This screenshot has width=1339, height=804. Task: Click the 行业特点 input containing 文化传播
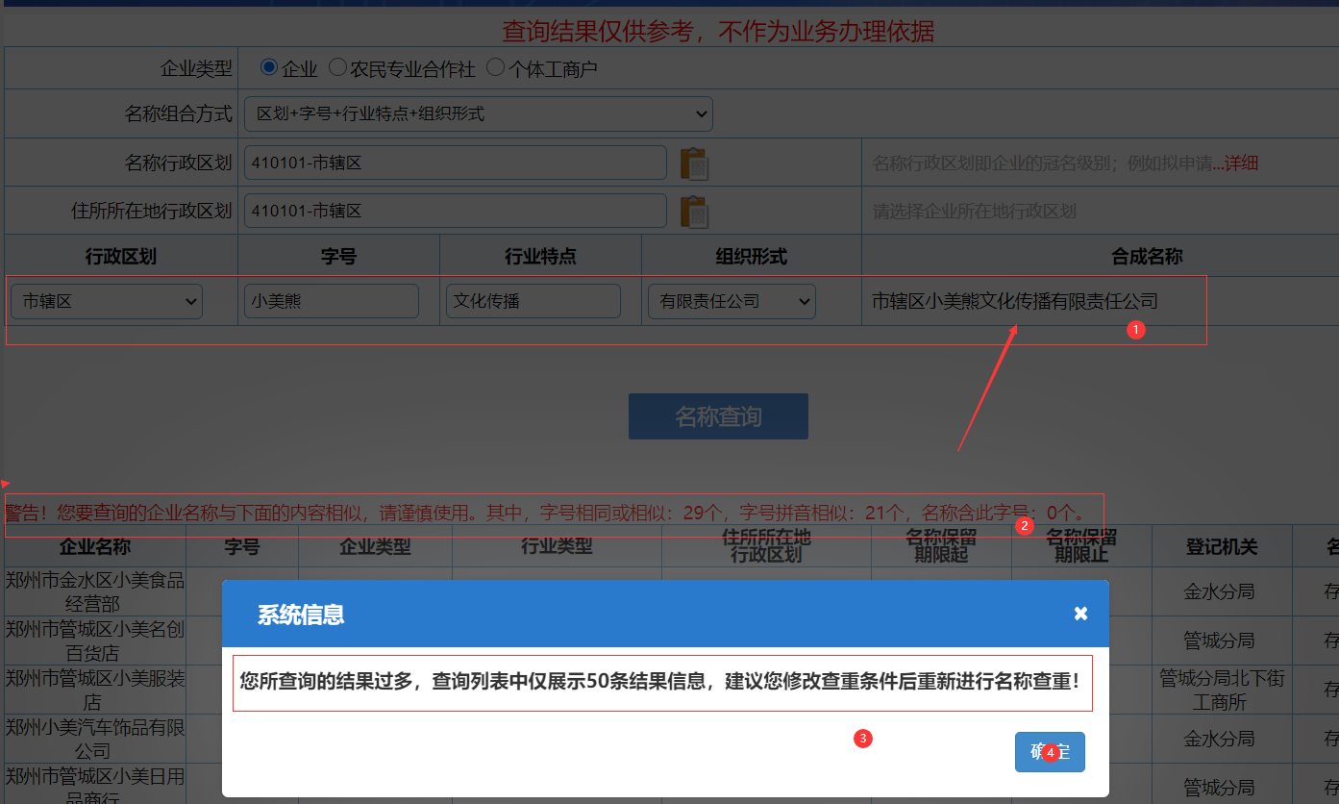tap(533, 301)
